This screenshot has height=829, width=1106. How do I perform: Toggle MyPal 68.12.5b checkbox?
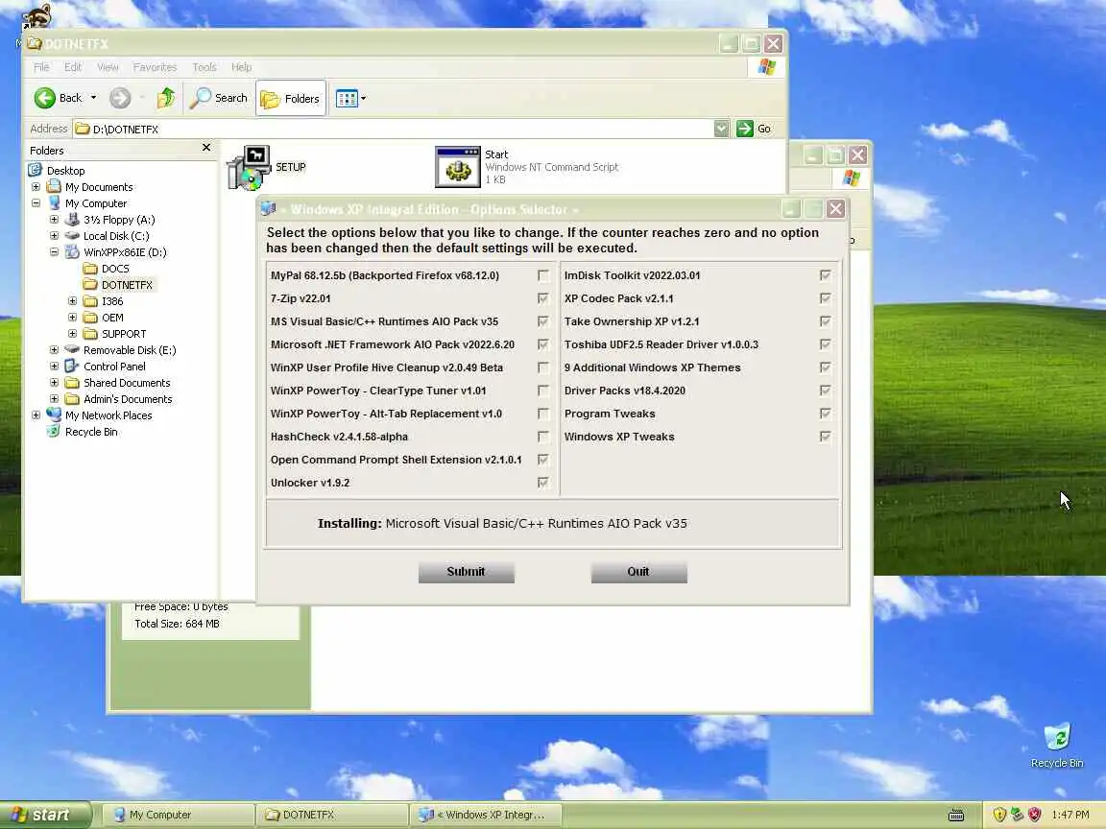coord(543,275)
